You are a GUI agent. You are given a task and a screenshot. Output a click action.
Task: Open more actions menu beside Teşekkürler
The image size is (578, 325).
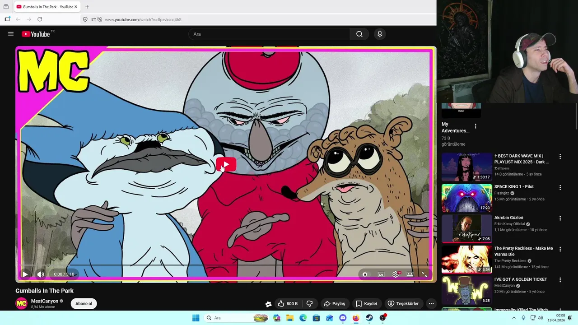[x=431, y=304]
